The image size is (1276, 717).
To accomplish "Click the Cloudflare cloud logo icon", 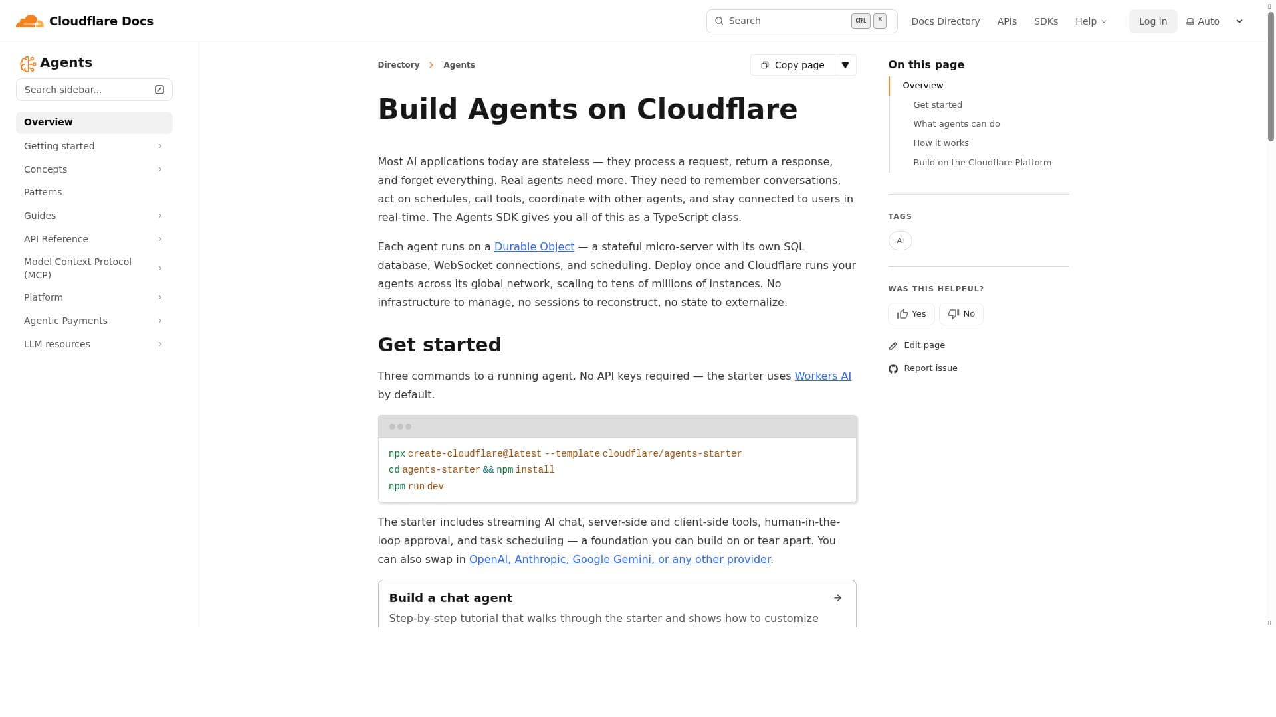I will point(30,21).
